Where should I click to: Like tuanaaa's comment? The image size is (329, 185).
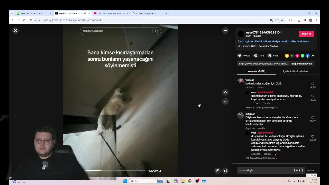coord(313,84)
